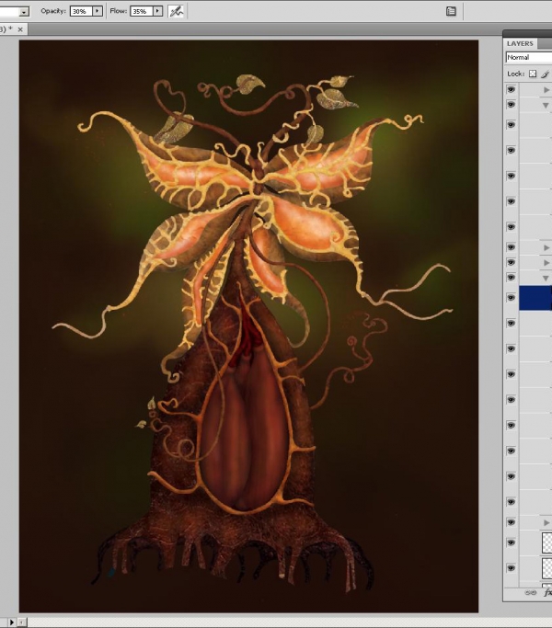Collapse the expanded group below the topmost group
The height and width of the screenshot is (628, 552).
[x=546, y=106]
